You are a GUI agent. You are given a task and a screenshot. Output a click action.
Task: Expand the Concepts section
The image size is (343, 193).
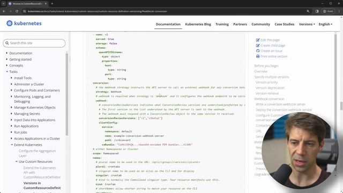[7, 65]
